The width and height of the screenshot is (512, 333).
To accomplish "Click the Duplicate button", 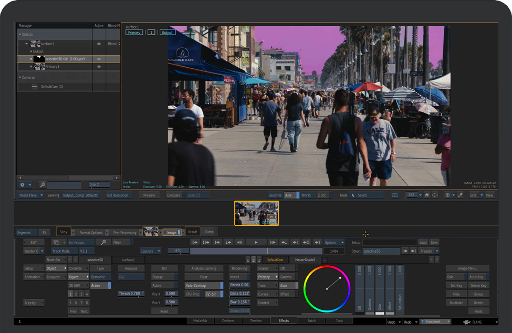I will click(x=456, y=303).
